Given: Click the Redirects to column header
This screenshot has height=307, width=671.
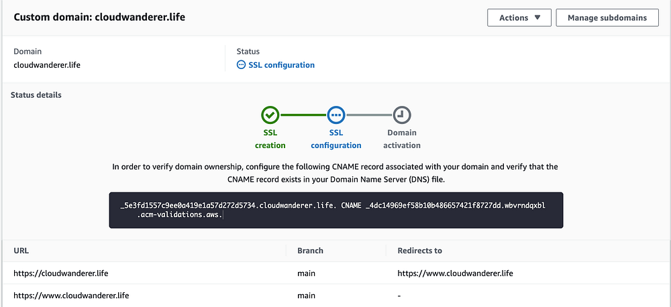Looking at the screenshot, I should point(419,251).
